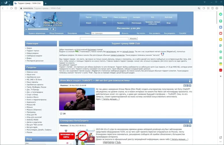Focus the wide search box below header
224x145 pixels.
tap(104, 38)
